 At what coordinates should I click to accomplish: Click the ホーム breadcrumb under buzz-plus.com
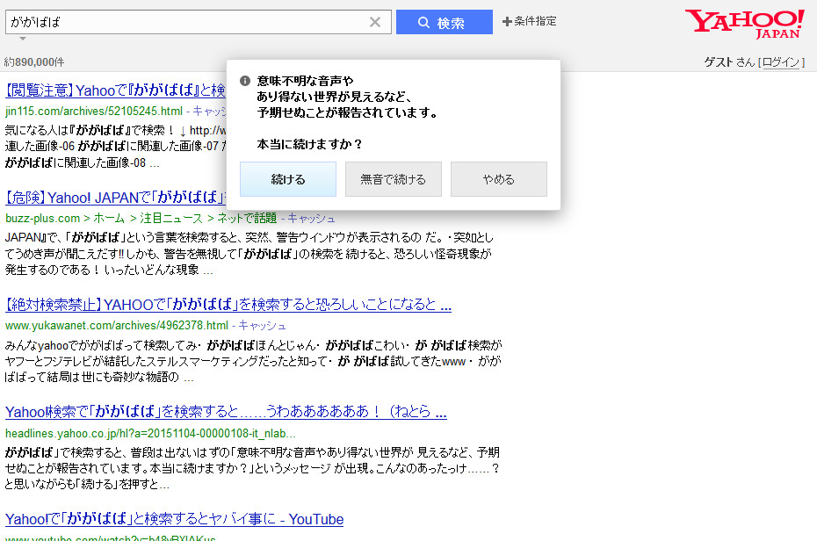point(109,218)
